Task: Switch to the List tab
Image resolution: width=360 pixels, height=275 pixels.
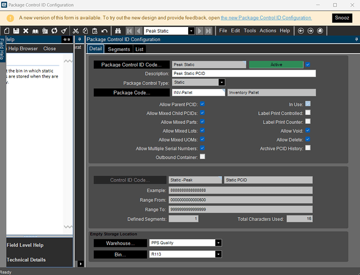Action: click(139, 50)
